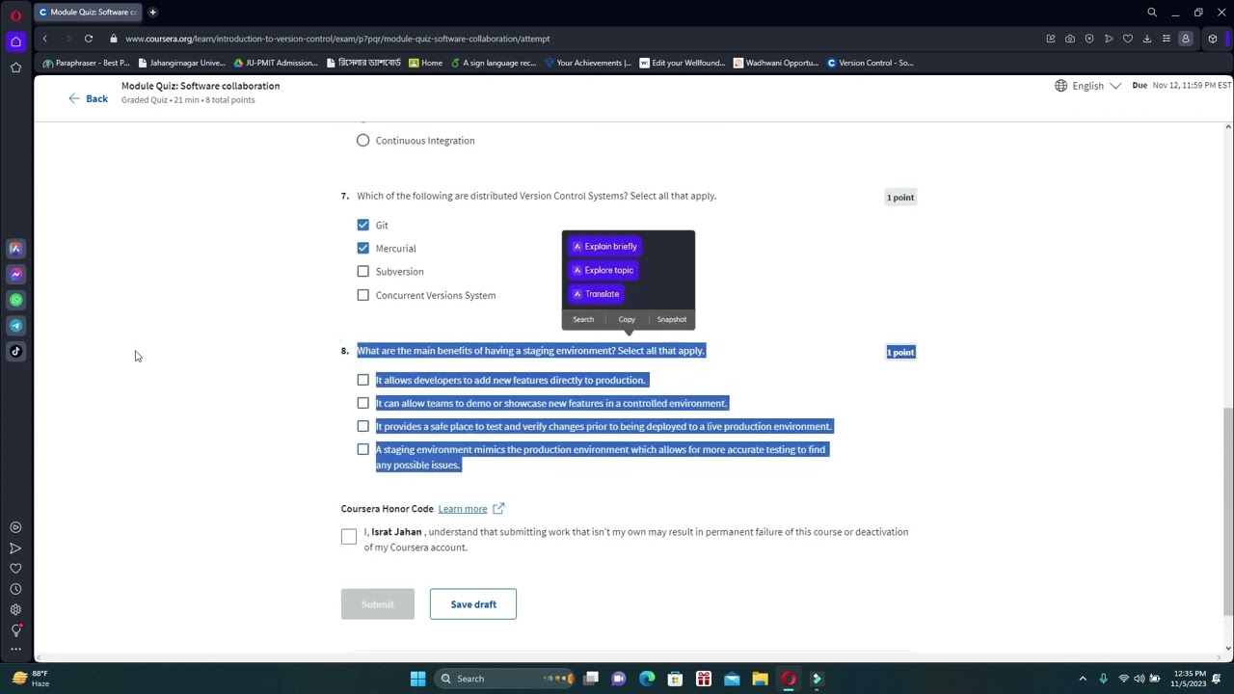Open History clock in sidebar
Viewport: 1234px width, 694px height.
15,589
